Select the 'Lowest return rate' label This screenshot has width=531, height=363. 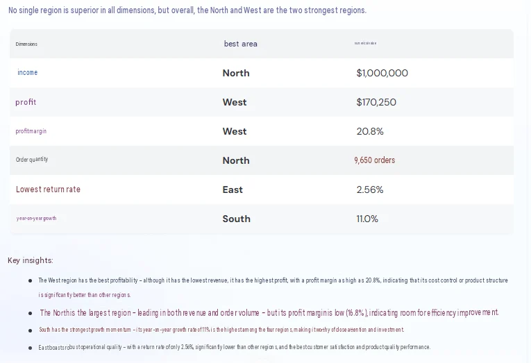click(x=48, y=189)
